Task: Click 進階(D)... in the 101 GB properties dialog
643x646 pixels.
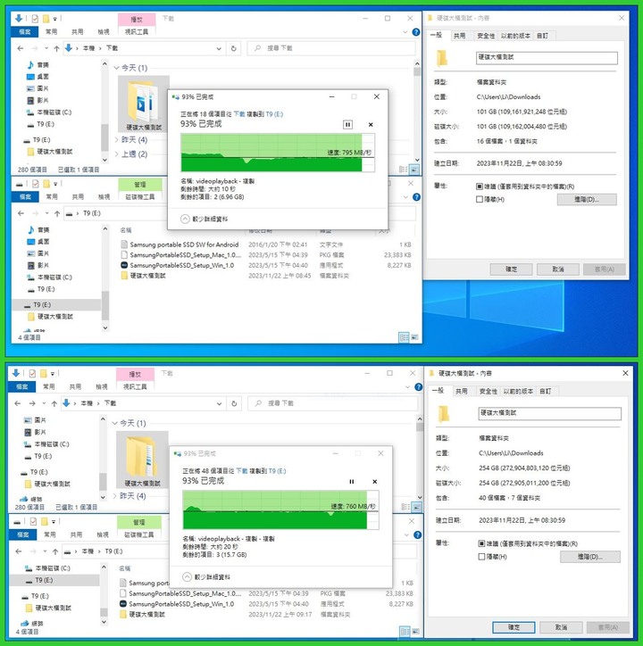Action: click(x=587, y=199)
